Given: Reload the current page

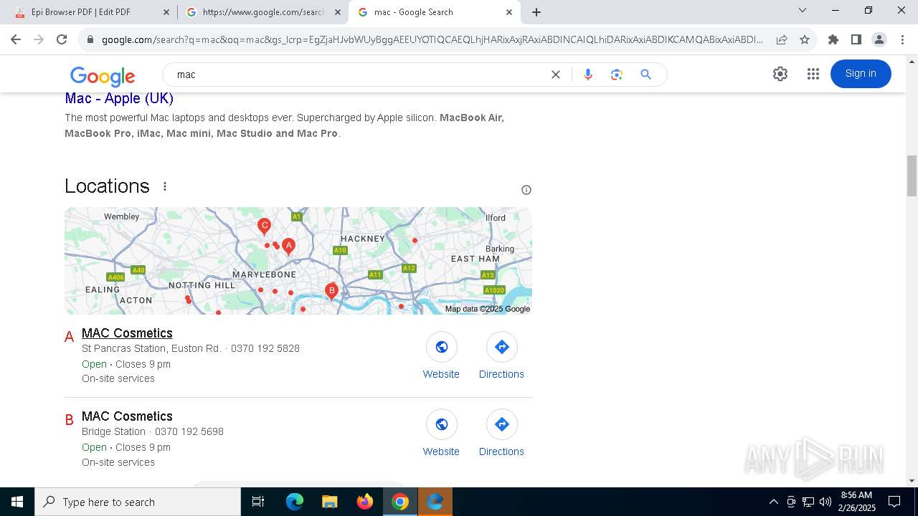Looking at the screenshot, I should [x=62, y=39].
